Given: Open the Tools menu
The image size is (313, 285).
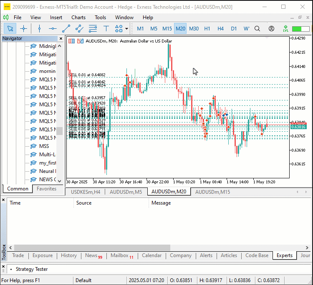Looking at the screenshot, I should pyautogui.click(x=101, y=17).
